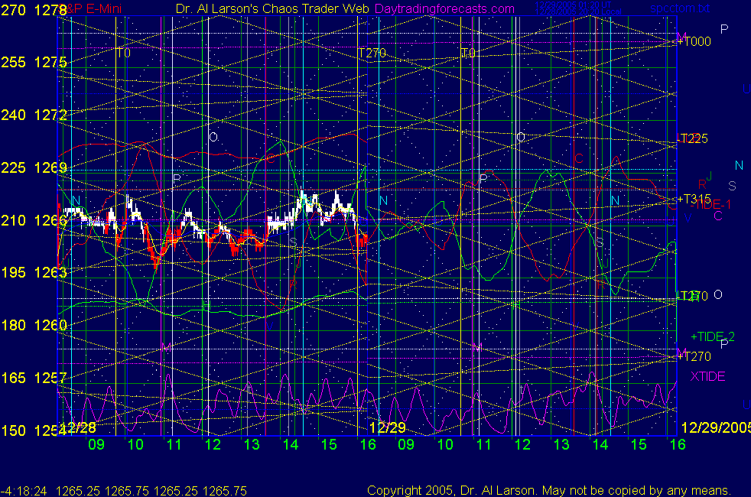This screenshot has height=497, width=751.
Task: Click the price axis label "240 1272"
Action: (34, 115)
